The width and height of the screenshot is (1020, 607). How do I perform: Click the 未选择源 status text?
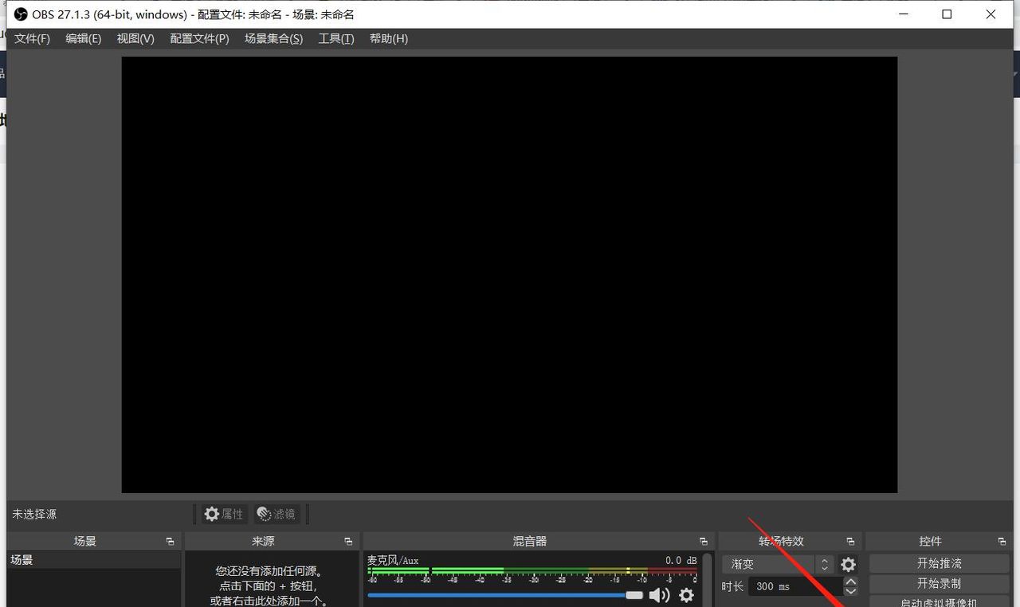34,515
